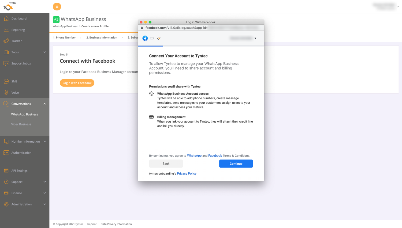402x228 pixels.
Task: Click the facebook.com URL address bar
Action: coord(201,28)
